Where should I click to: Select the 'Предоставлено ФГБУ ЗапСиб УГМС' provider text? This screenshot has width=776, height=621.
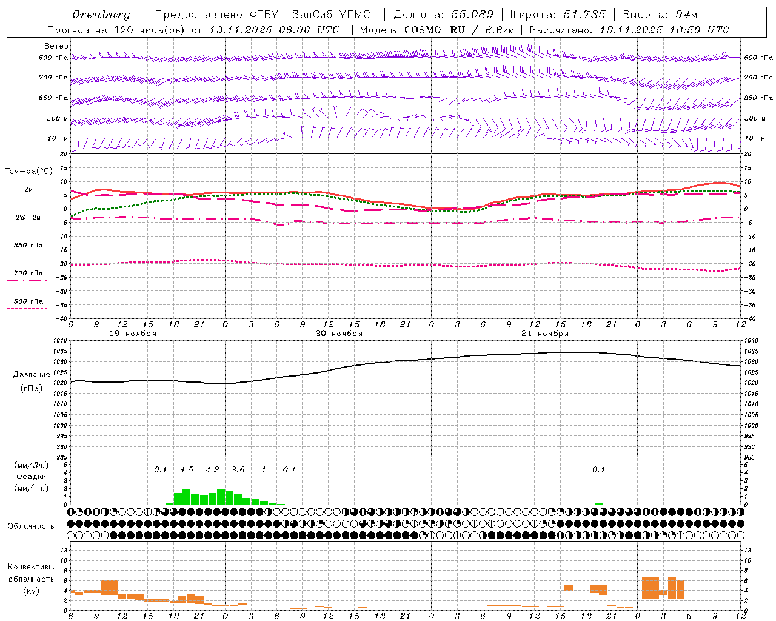266,15
